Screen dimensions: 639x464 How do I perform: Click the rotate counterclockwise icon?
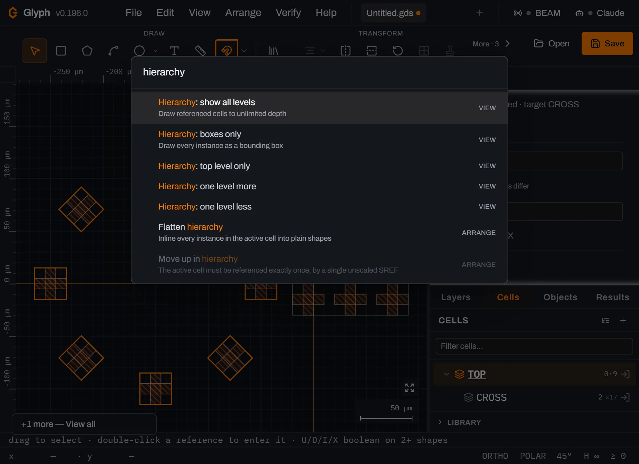[x=398, y=51]
